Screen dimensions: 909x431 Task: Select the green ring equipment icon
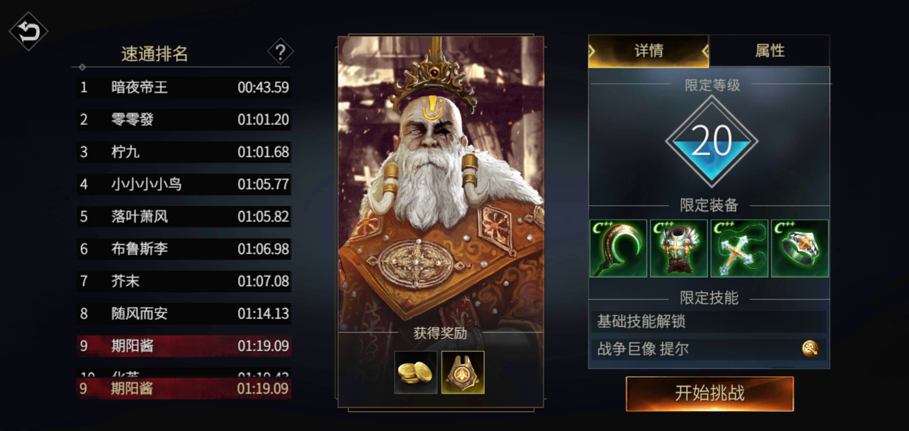coord(800,248)
